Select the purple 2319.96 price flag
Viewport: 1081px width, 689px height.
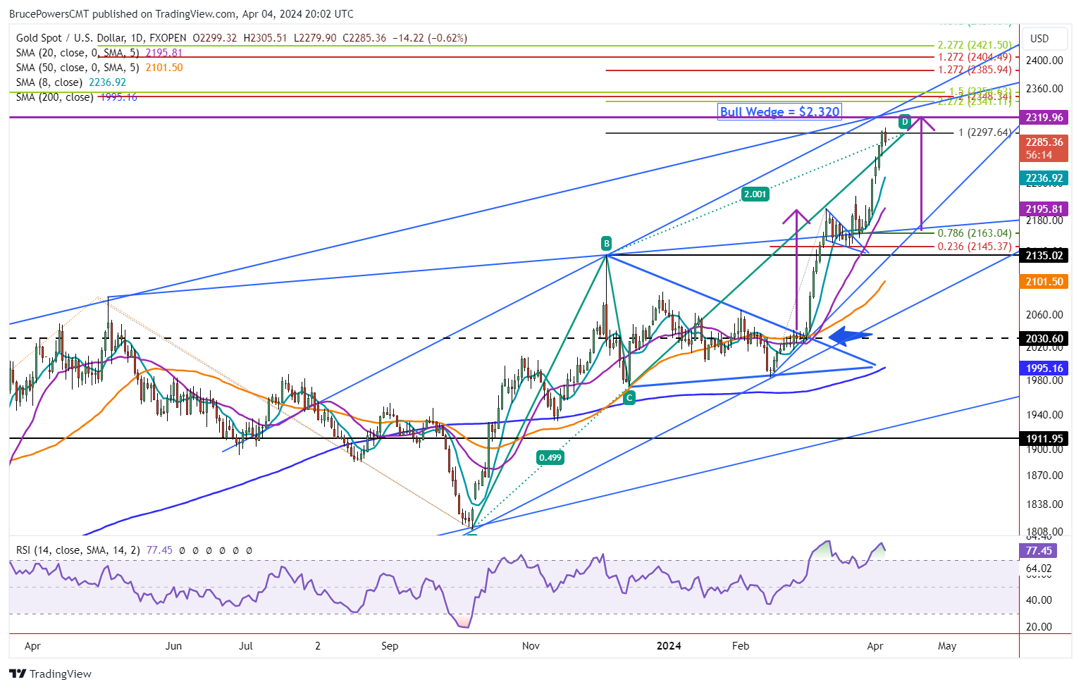(1044, 118)
